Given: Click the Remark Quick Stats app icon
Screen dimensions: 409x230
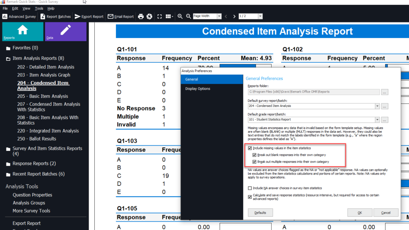Looking at the screenshot, I should (3, 2).
